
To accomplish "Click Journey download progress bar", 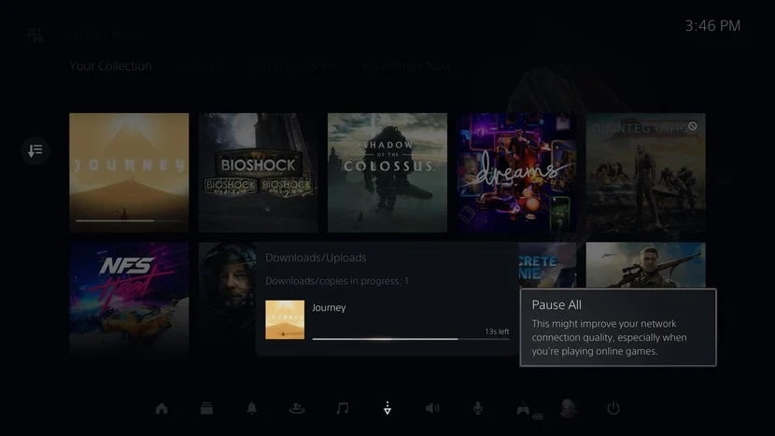I will pyautogui.click(x=411, y=339).
